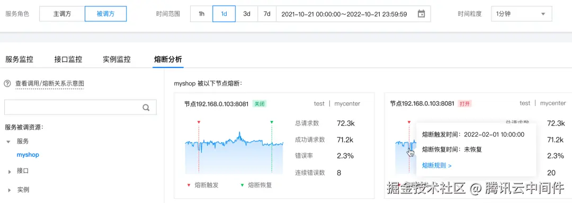Click the search magnifier icon
Viewport: 572px width, 203px height.
146,108
